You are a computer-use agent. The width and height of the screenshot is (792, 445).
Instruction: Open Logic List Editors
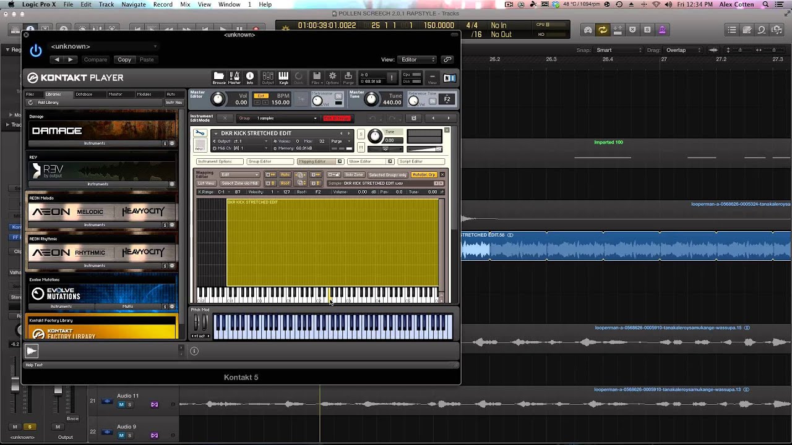[x=732, y=30]
